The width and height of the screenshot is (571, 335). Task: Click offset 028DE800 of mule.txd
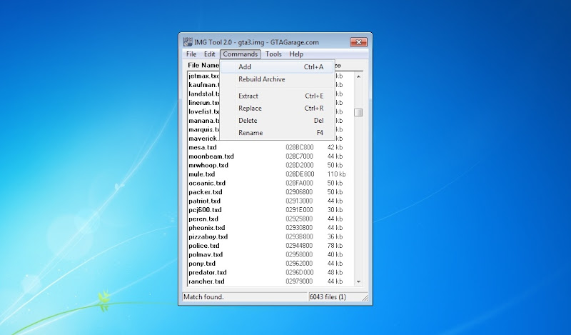(300, 174)
